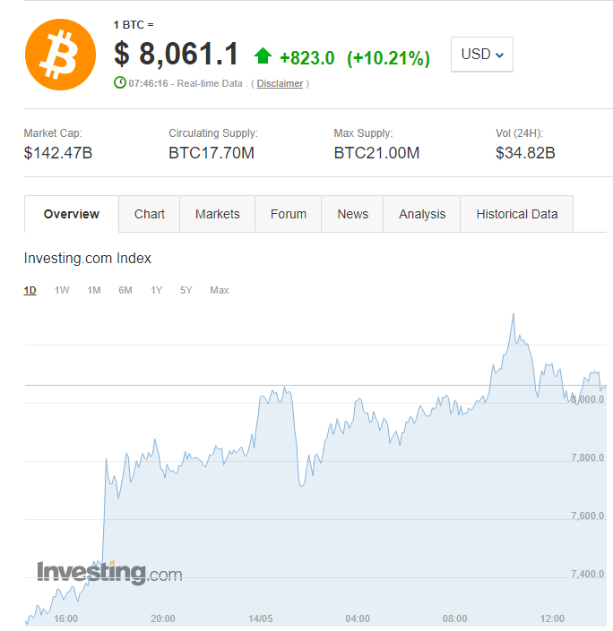613x631 pixels.
Task: Open the Markets tab
Action: pos(218,214)
